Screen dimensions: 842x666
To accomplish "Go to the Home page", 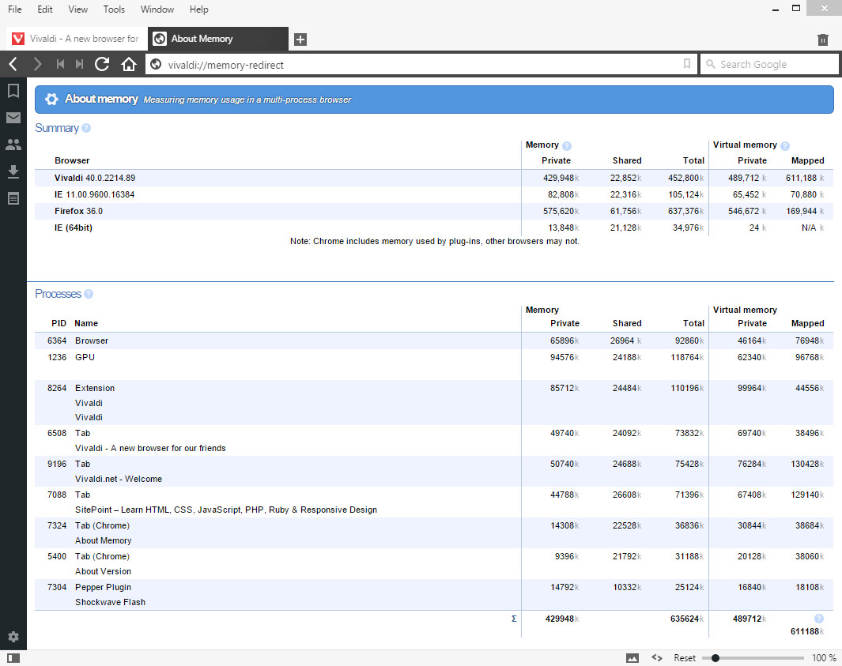I will [x=129, y=65].
